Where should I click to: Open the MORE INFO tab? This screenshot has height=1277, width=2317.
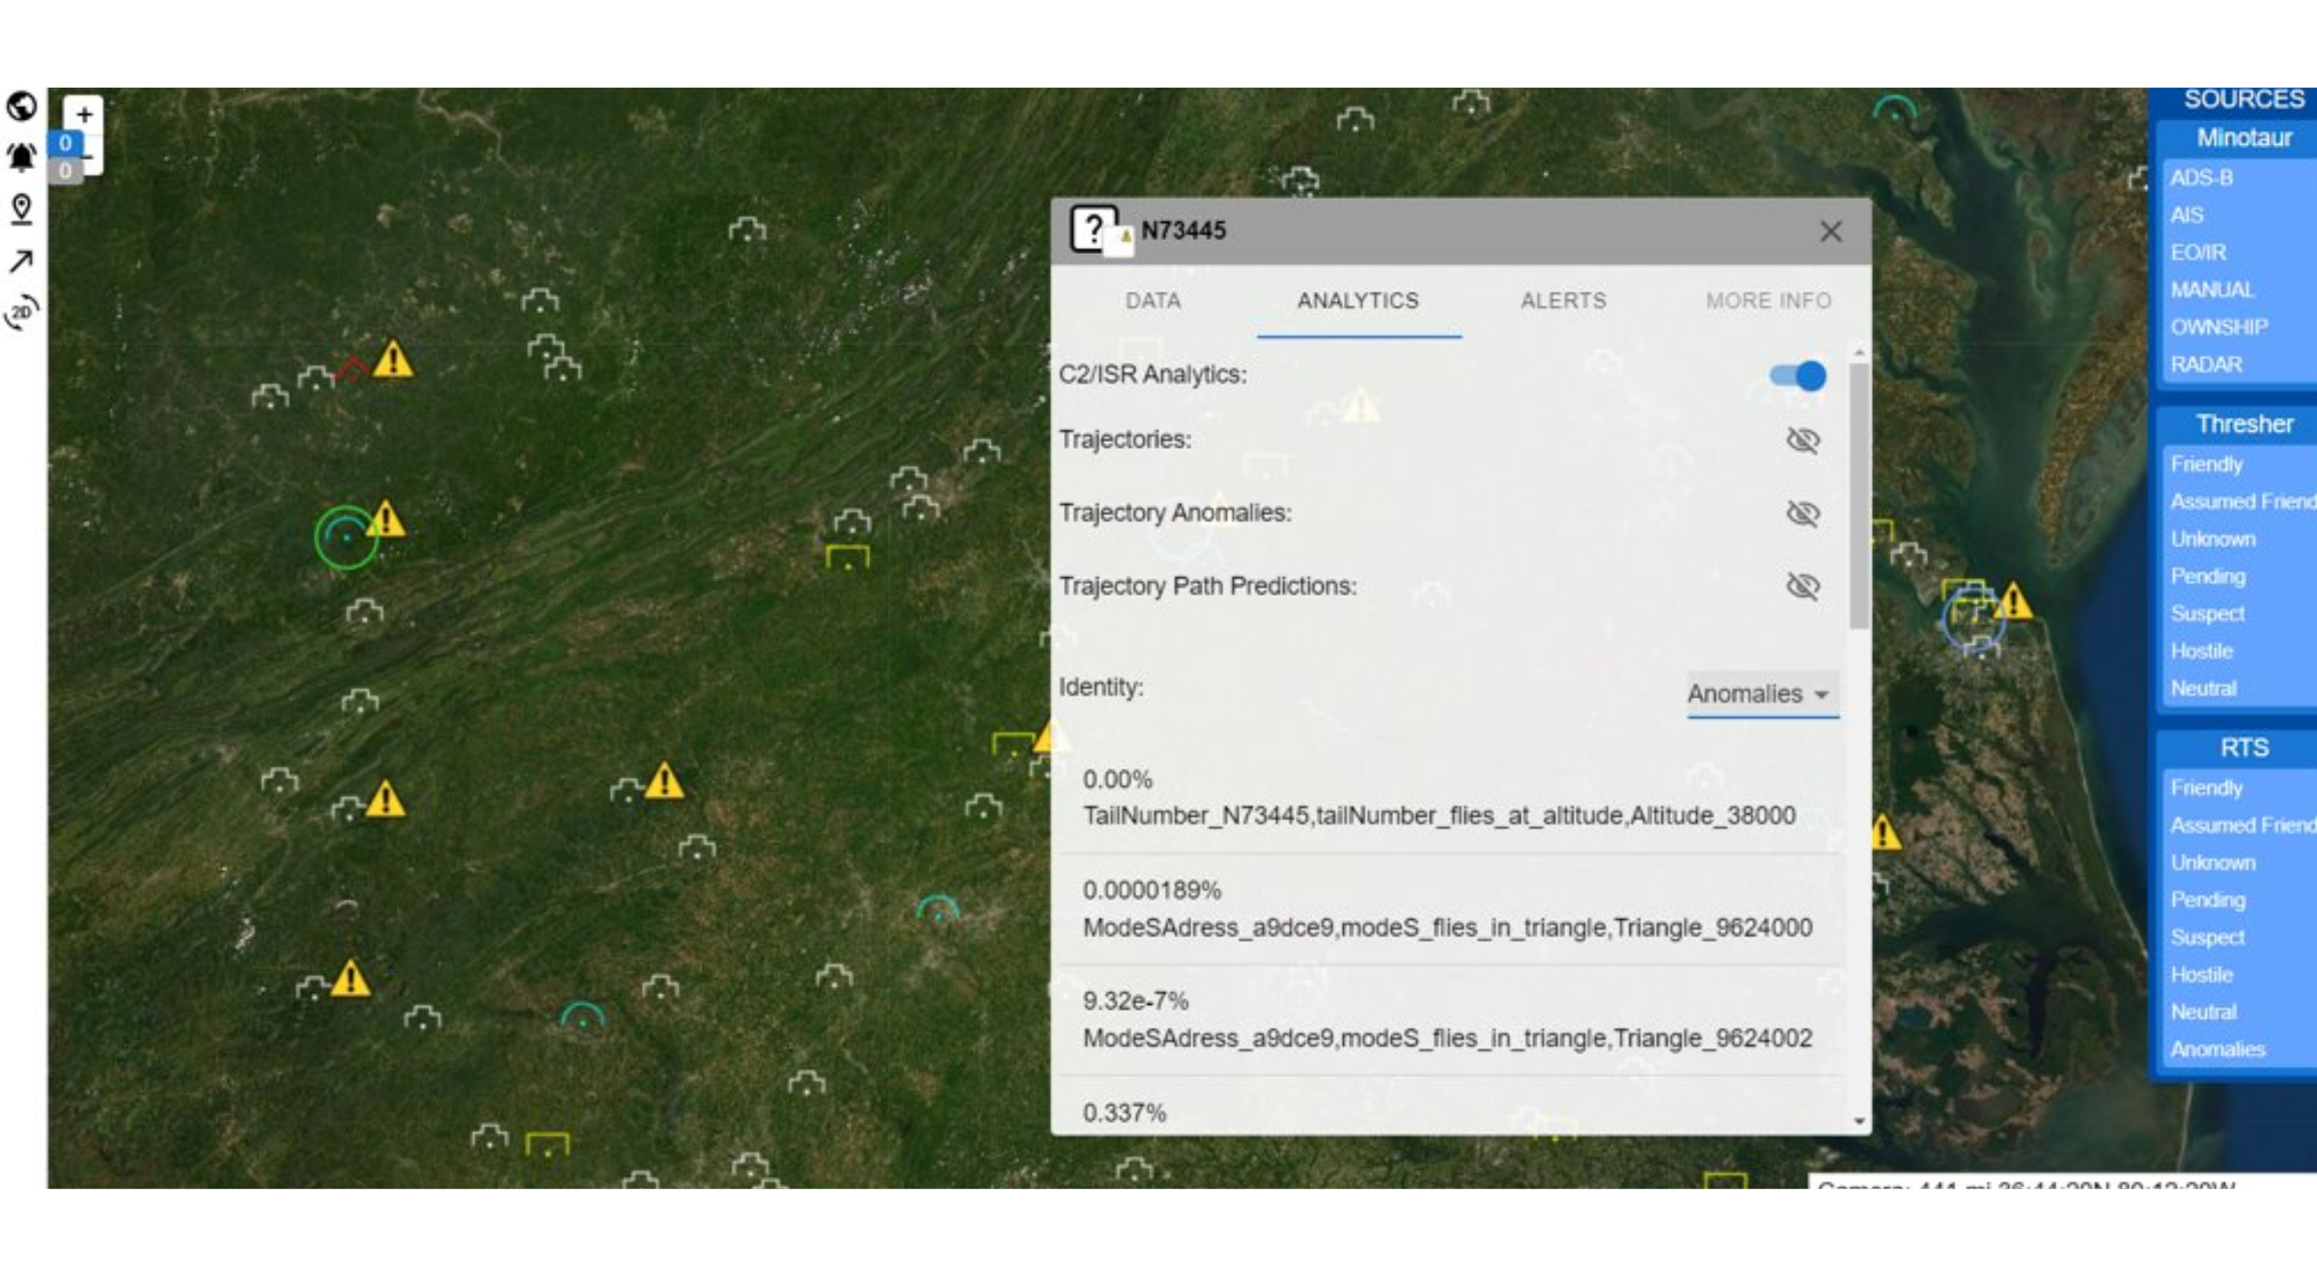(1768, 301)
